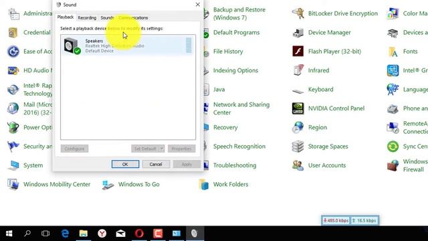Click the Work Folders icon
Image resolution: width=428 pixels, height=241 pixels.
coord(203,185)
